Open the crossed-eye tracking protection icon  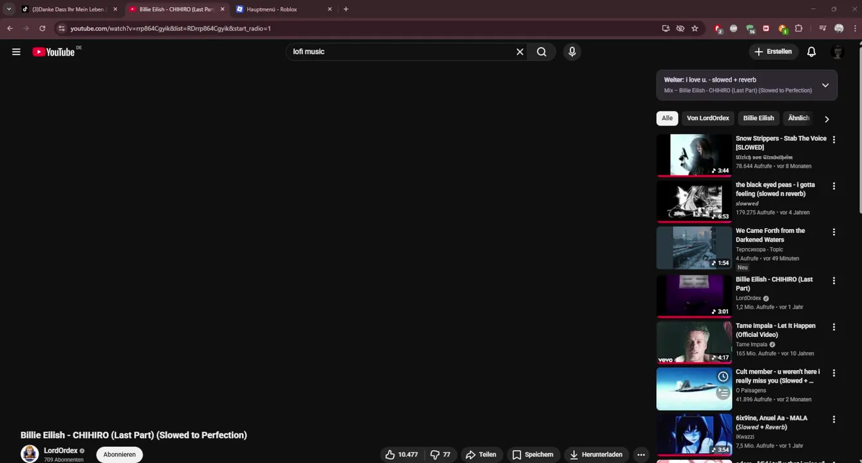point(680,28)
